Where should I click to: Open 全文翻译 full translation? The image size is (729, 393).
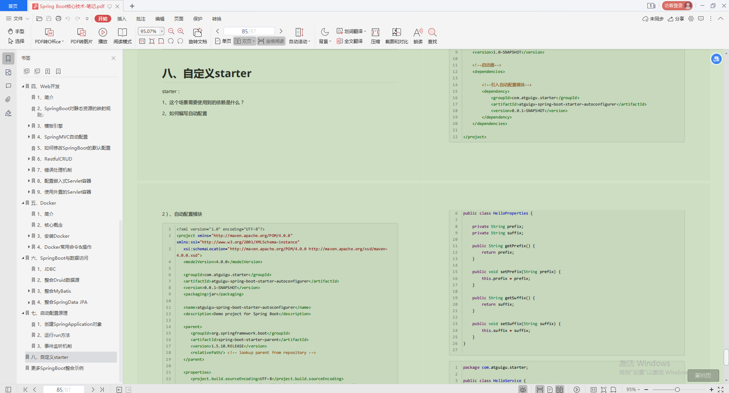350,41
